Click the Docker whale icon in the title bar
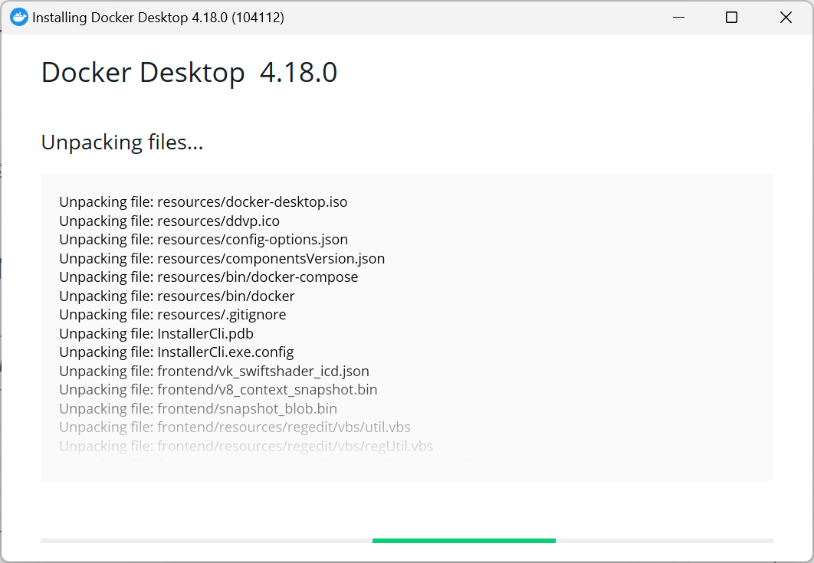This screenshot has width=814, height=563. pyautogui.click(x=18, y=17)
